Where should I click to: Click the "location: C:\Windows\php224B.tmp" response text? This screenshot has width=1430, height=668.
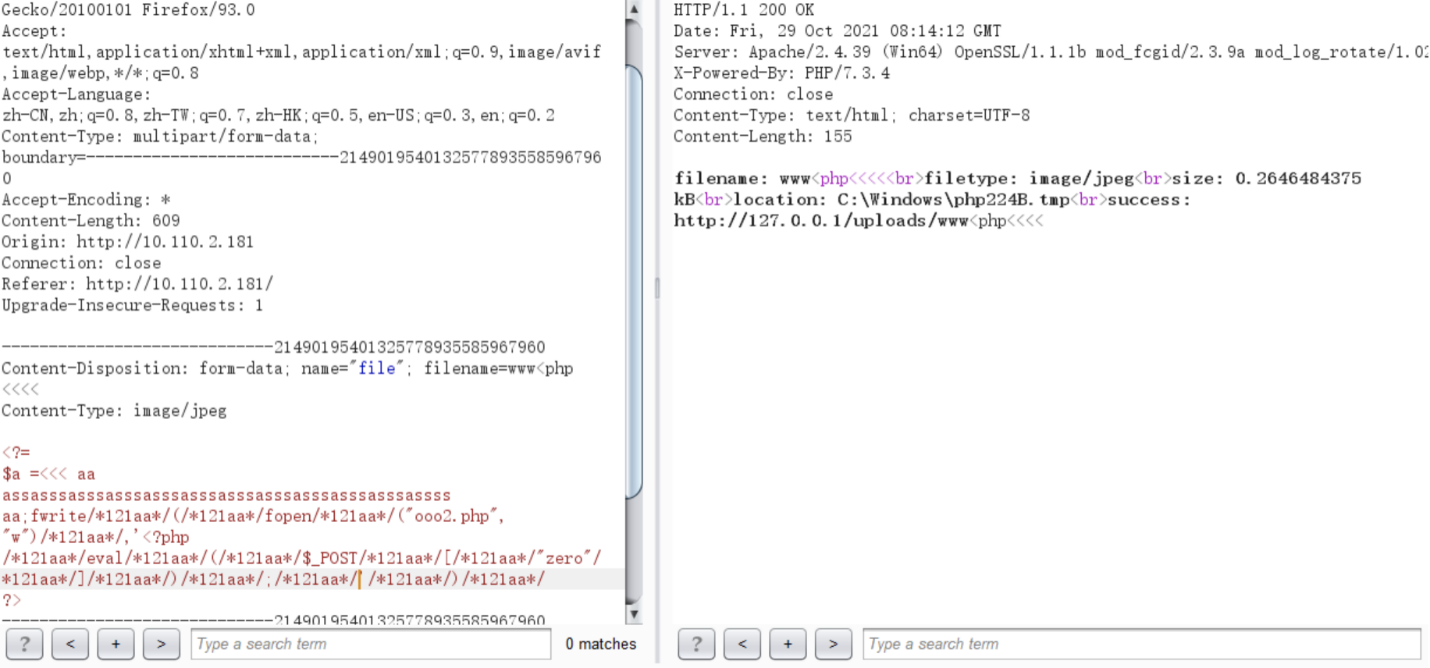tap(902, 200)
